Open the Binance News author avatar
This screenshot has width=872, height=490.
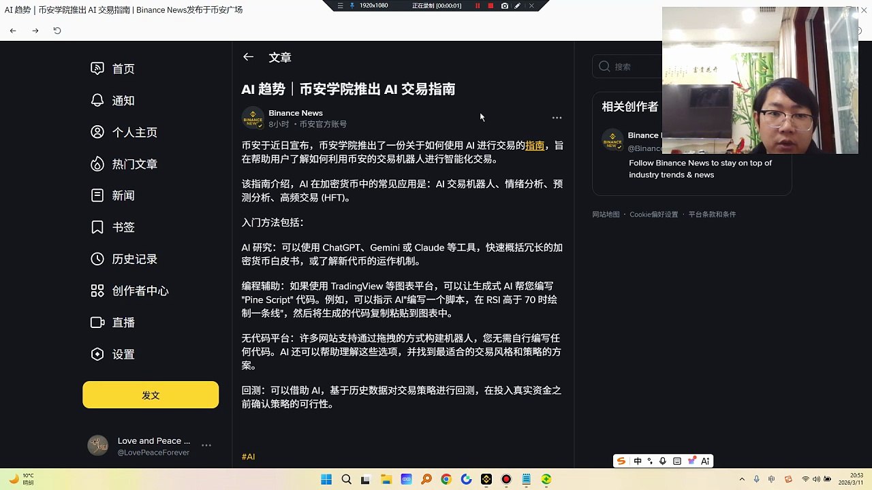tap(253, 118)
